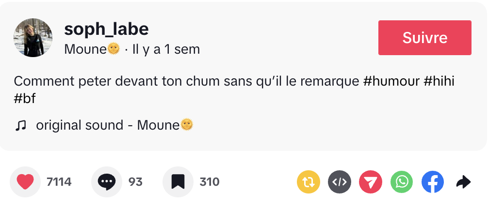Open the soph_labe username link
Screen dimensions: 488x208
(106, 30)
